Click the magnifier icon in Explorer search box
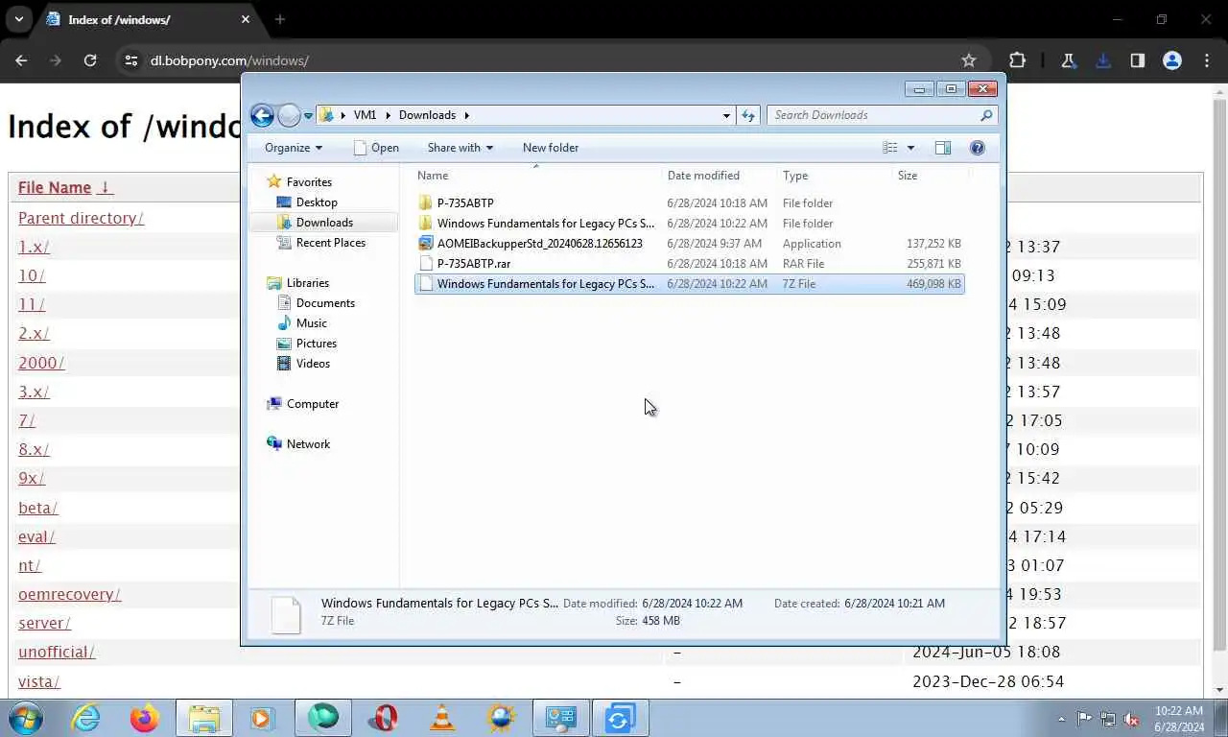The width and height of the screenshot is (1228, 737). click(x=986, y=115)
